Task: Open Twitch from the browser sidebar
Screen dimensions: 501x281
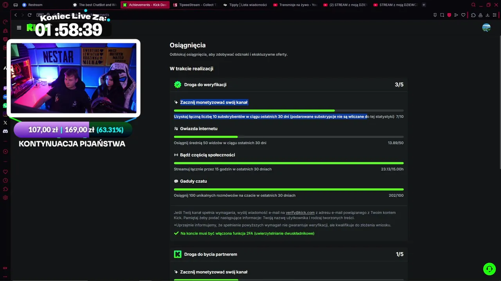Action: (5, 89)
